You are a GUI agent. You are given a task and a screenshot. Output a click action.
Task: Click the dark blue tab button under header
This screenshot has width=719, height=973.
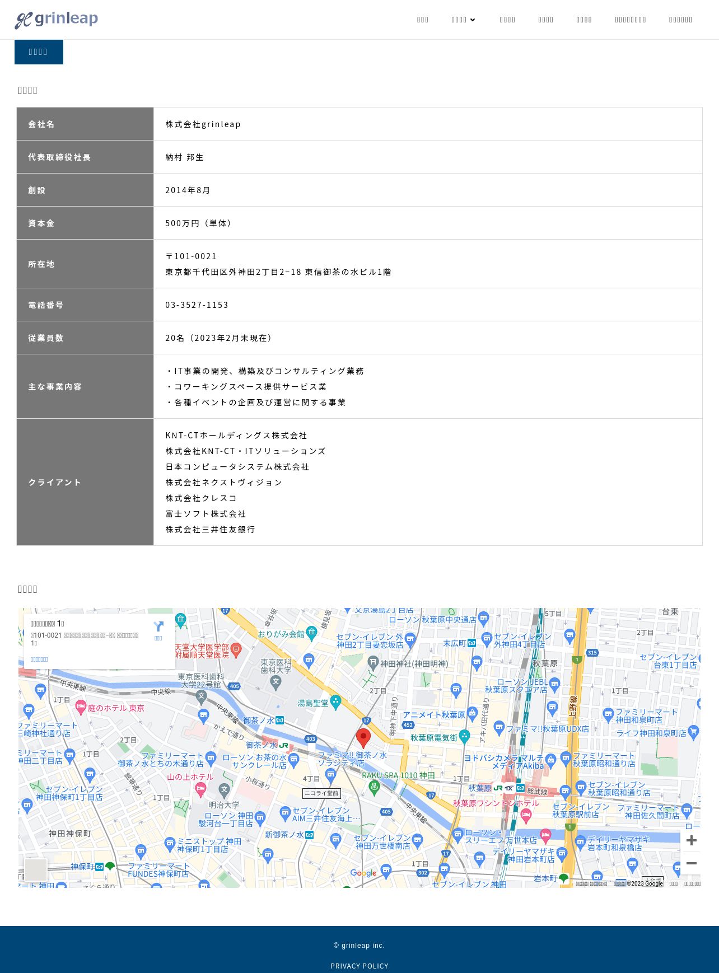(x=39, y=52)
